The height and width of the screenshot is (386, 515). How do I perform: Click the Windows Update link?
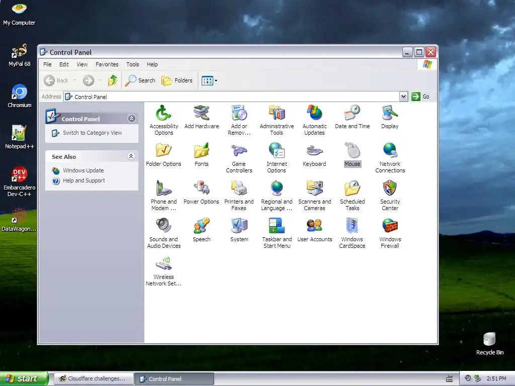click(x=83, y=170)
